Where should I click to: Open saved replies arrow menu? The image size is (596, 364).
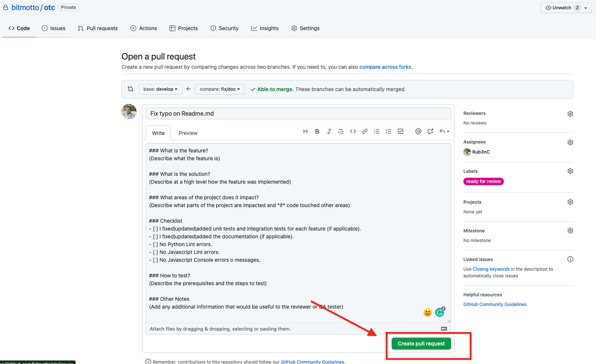coord(444,131)
